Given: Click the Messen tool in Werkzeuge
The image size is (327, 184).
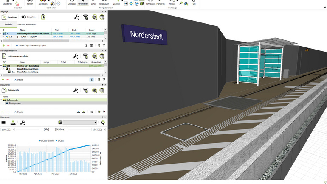Looking at the screenshot, I should [172, 3].
